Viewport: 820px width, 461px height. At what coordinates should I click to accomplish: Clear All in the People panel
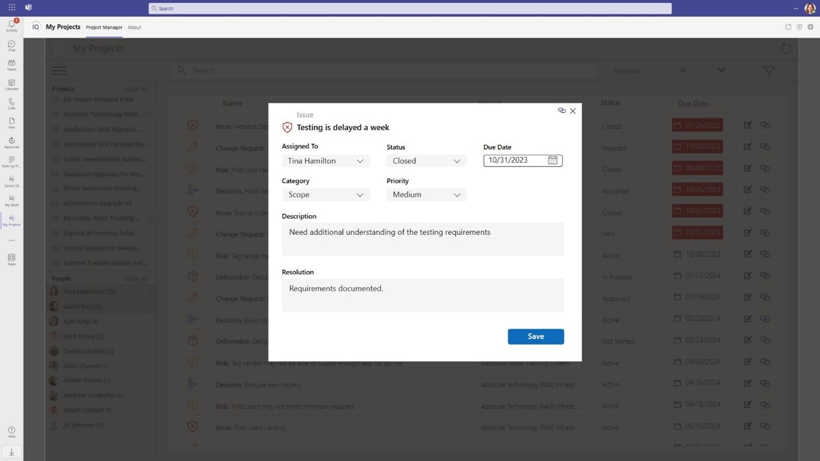136,279
